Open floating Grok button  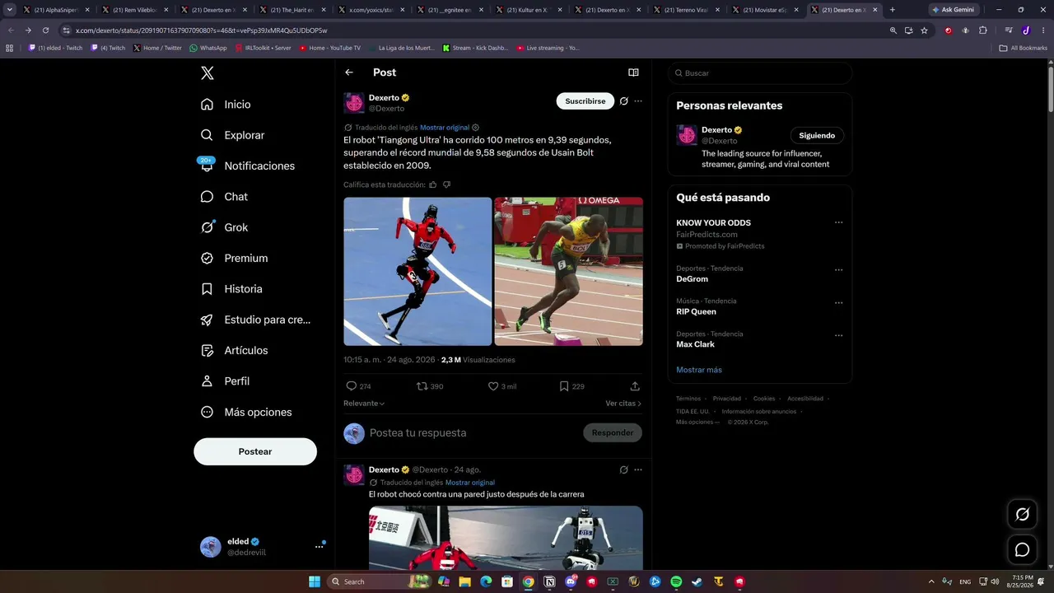[x=1023, y=514]
